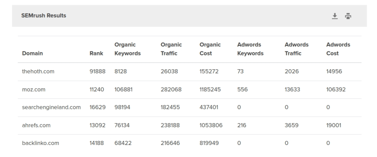Screen dimensions: 377x157
Task: Click the download results icon
Action: point(335,16)
